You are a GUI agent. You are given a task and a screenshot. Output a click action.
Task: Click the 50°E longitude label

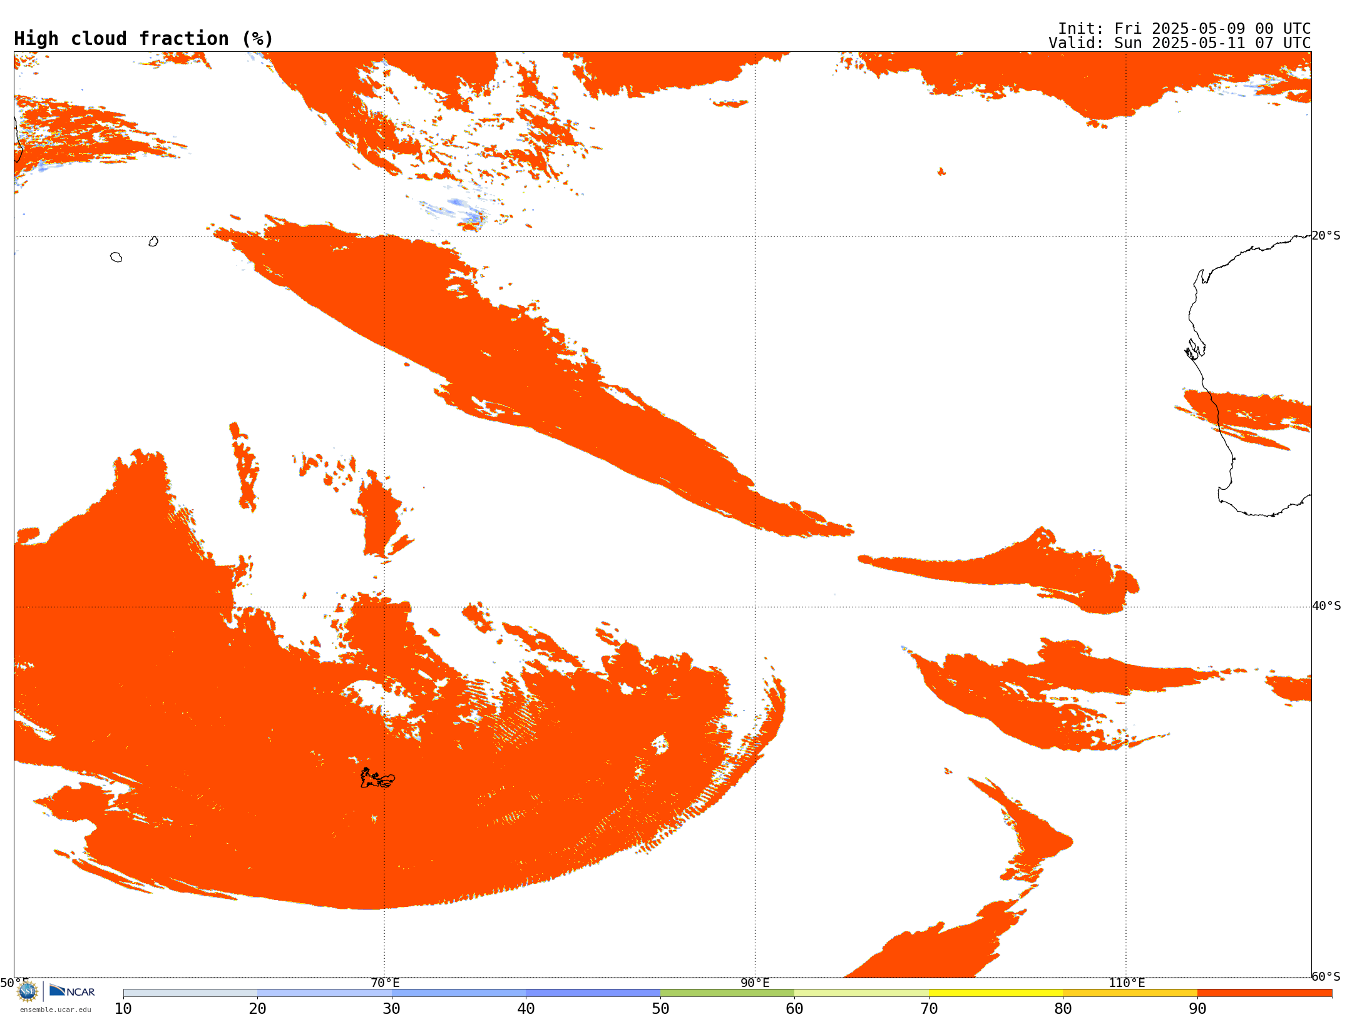pos(14,983)
